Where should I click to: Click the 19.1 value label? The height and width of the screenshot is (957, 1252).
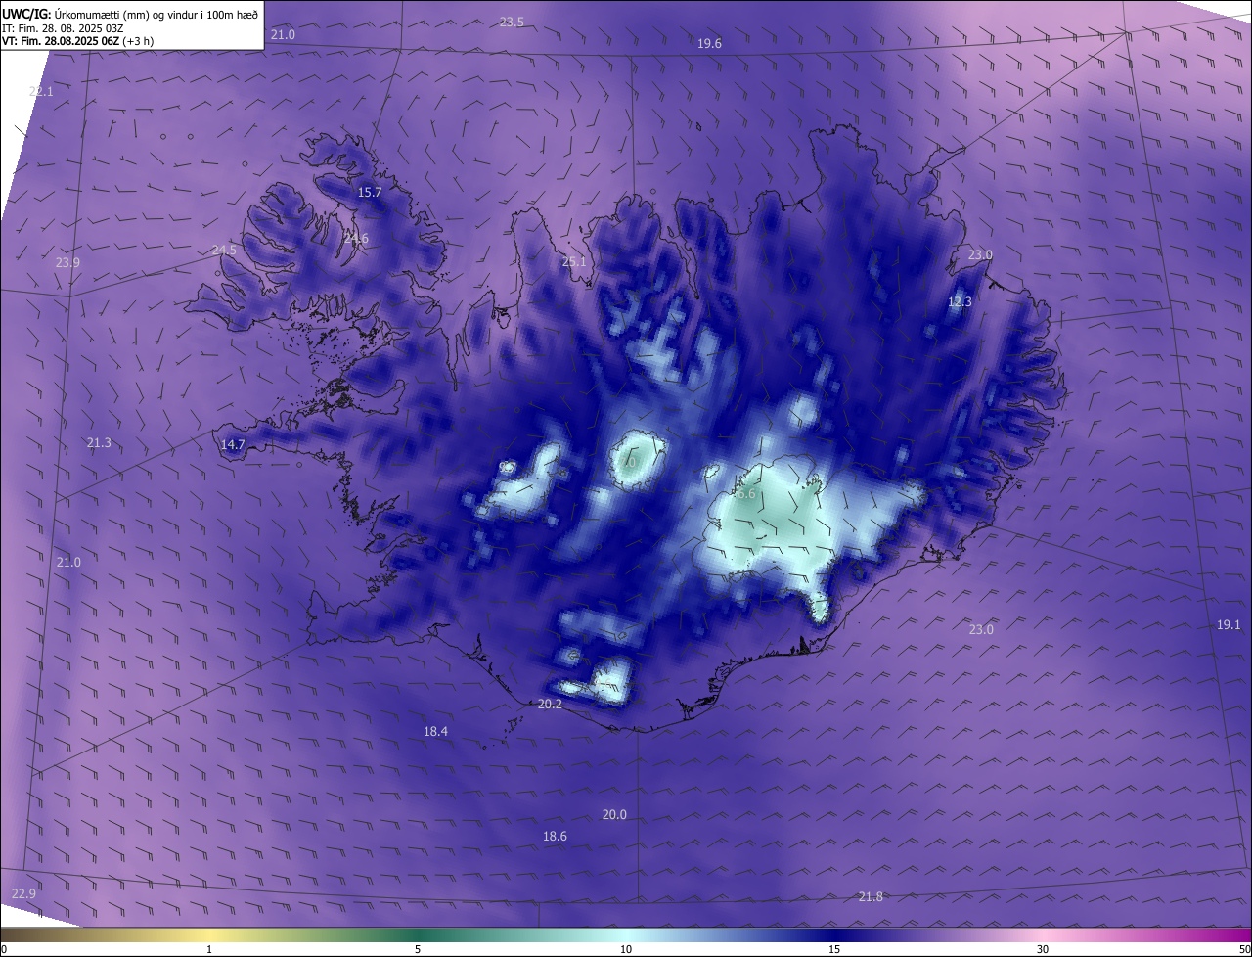point(1229,624)
